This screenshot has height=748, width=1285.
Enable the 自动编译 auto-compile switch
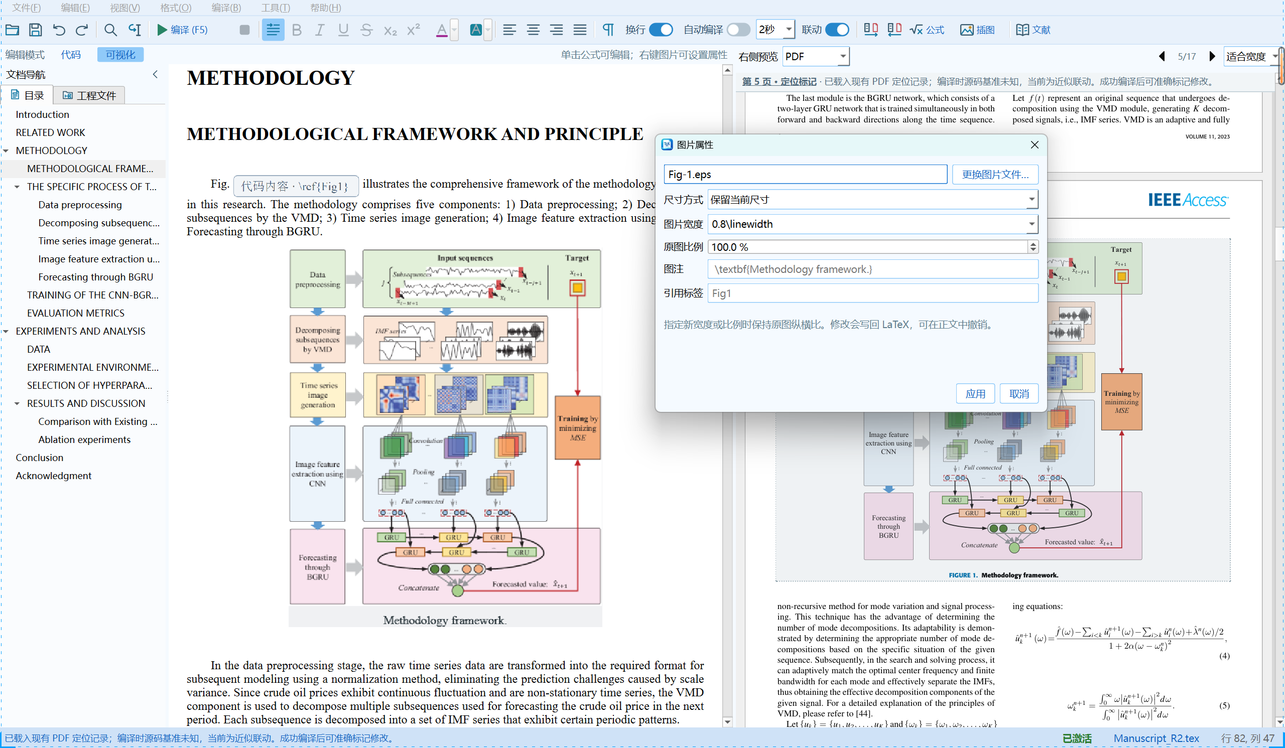point(738,30)
